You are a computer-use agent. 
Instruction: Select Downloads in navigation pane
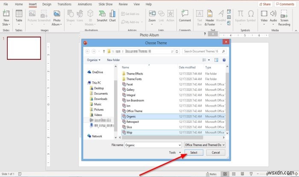(x=99, y=99)
